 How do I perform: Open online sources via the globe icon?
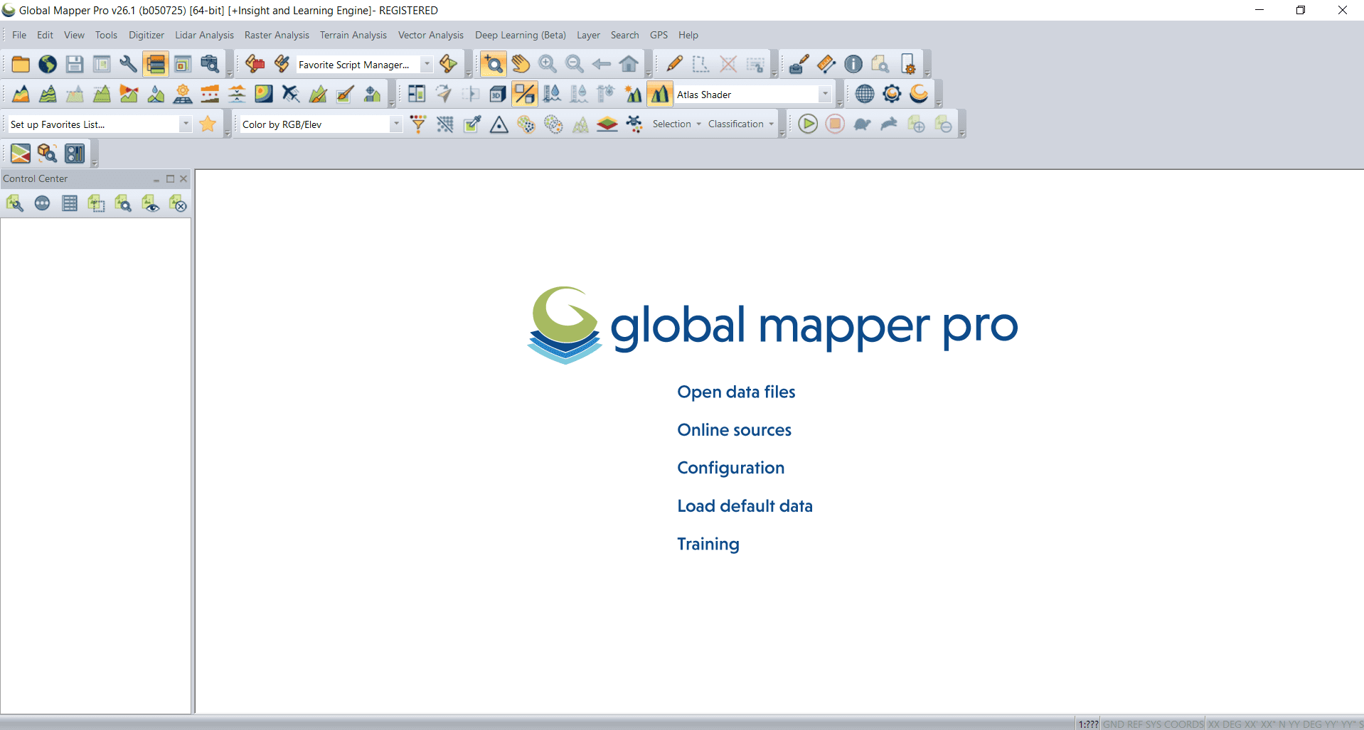tap(48, 64)
